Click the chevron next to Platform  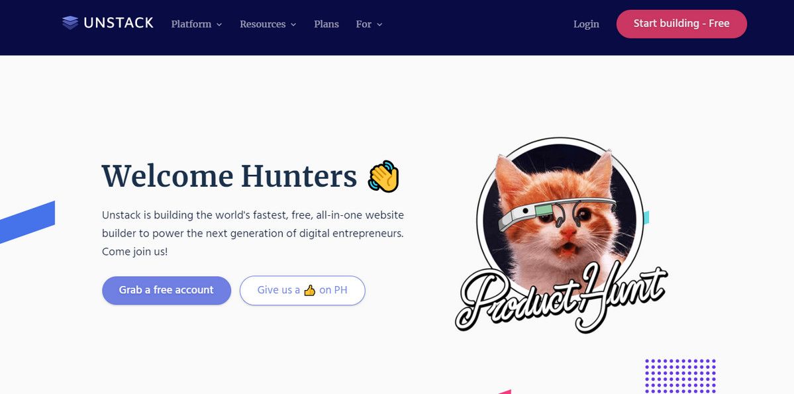[x=219, y=25]
